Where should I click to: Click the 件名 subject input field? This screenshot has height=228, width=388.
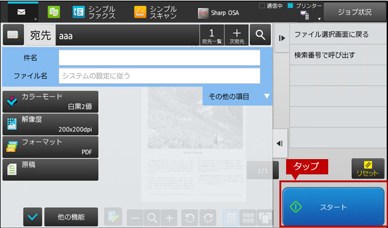(x=159, y=58)
